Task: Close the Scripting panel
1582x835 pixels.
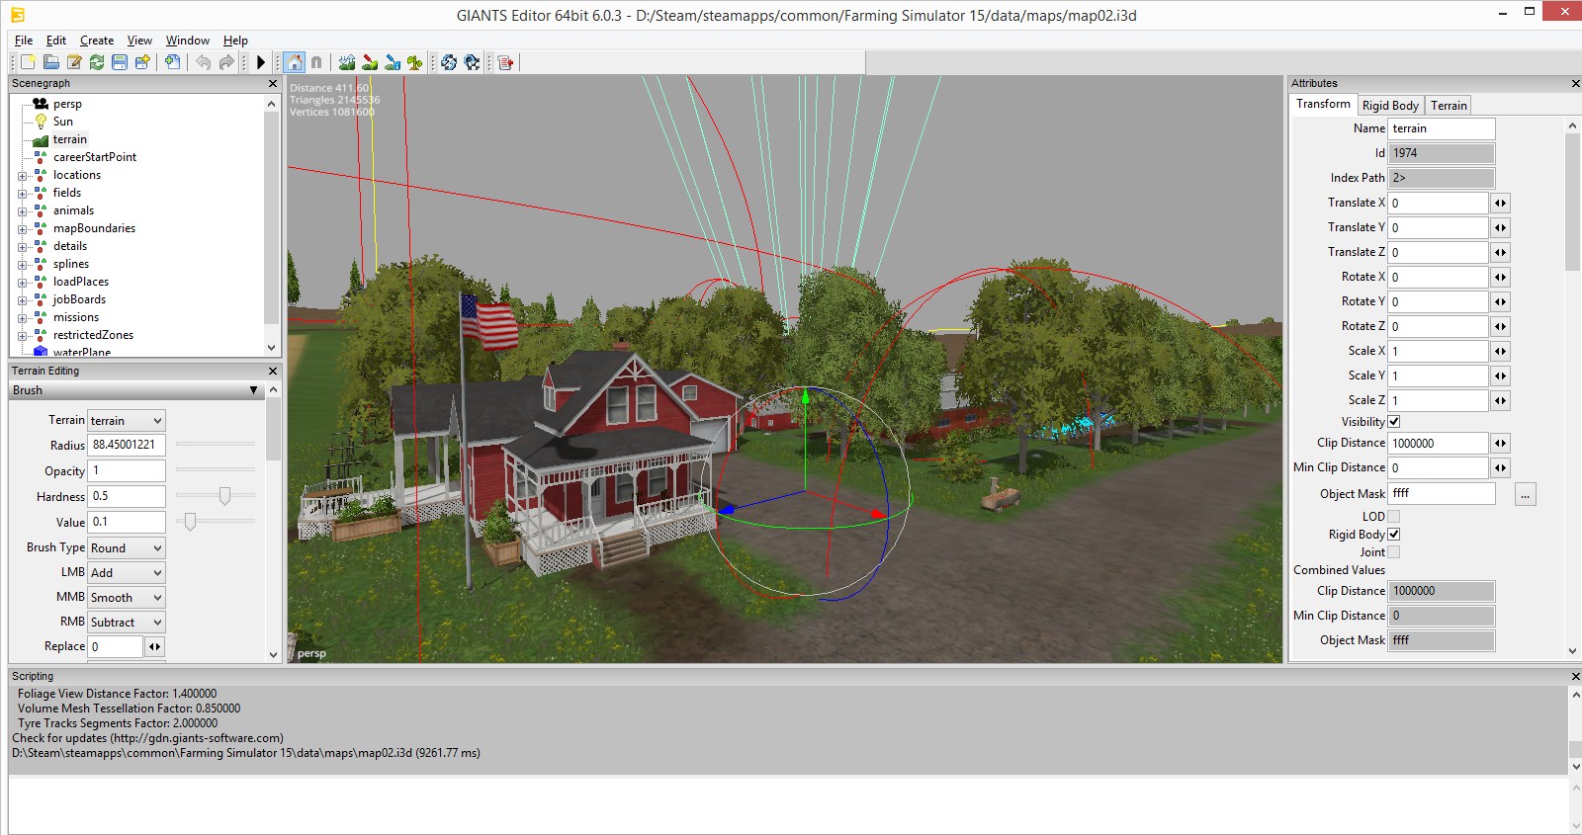Action: coord(1575,676)
